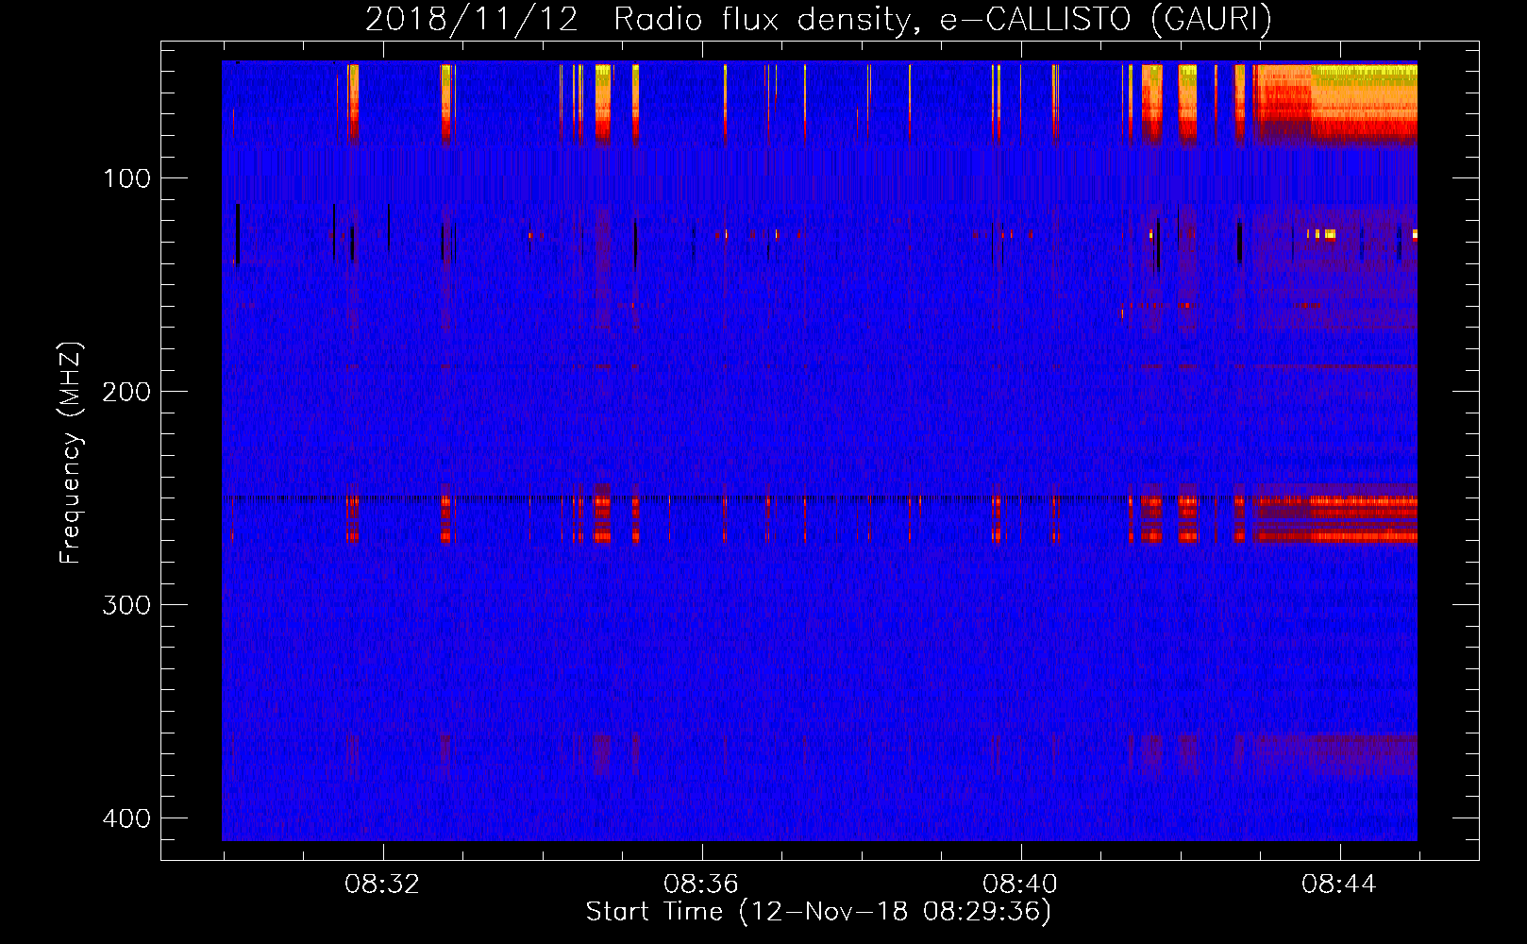Select the 200 frequency tick label

[x=126, y=392]
